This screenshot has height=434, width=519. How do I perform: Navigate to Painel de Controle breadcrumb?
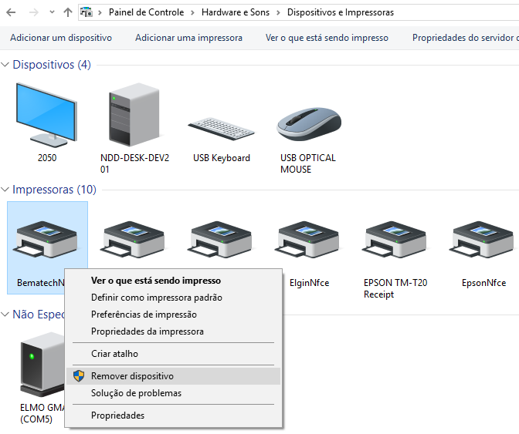coord(146,12)
